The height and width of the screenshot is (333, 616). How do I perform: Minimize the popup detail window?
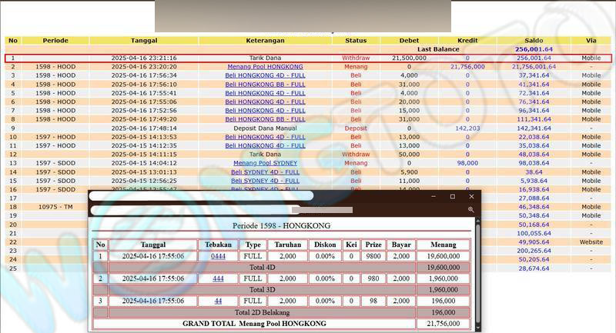tap(434, 197)
